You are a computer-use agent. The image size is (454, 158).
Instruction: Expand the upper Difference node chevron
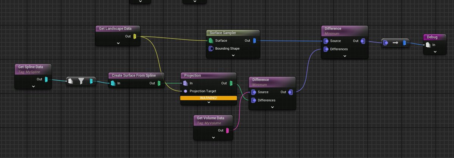tap(345, 56)
